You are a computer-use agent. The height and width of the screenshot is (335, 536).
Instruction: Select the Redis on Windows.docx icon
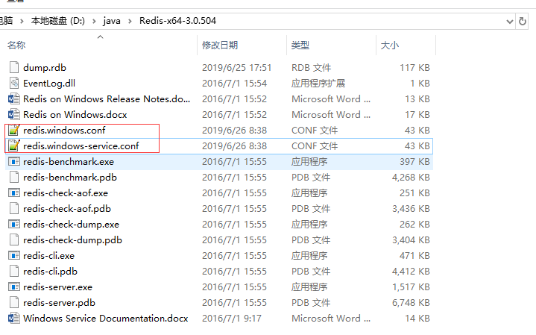[x=14, y=115]
